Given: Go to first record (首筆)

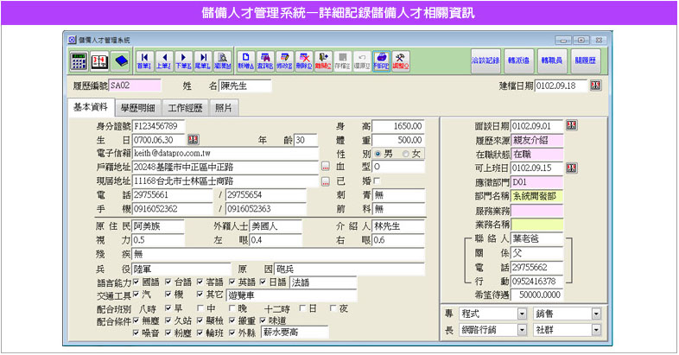Looking at the screenshot, I should point(143,60).
